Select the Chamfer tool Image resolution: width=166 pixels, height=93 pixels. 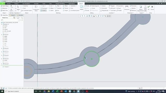(58, 8)
